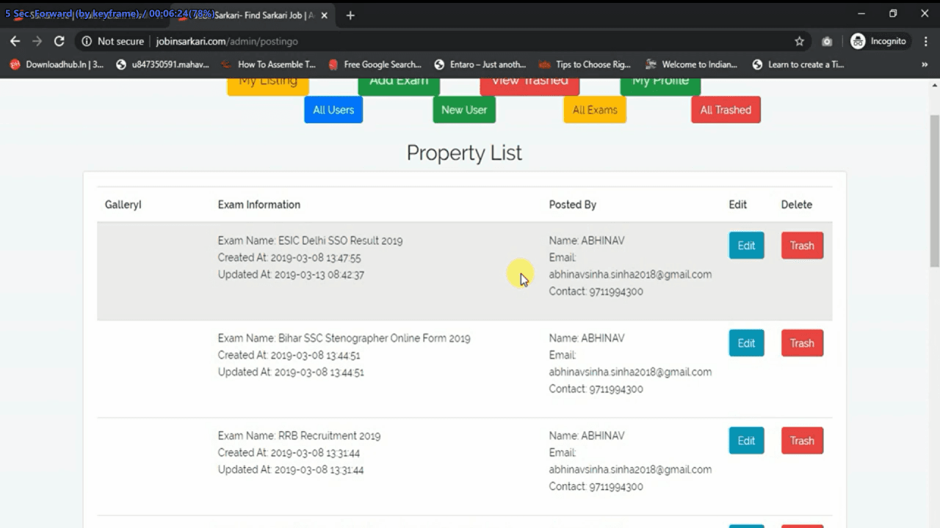Open u847350591.mahav bookmark
940x528 pixels.
(x=163, y=65)
